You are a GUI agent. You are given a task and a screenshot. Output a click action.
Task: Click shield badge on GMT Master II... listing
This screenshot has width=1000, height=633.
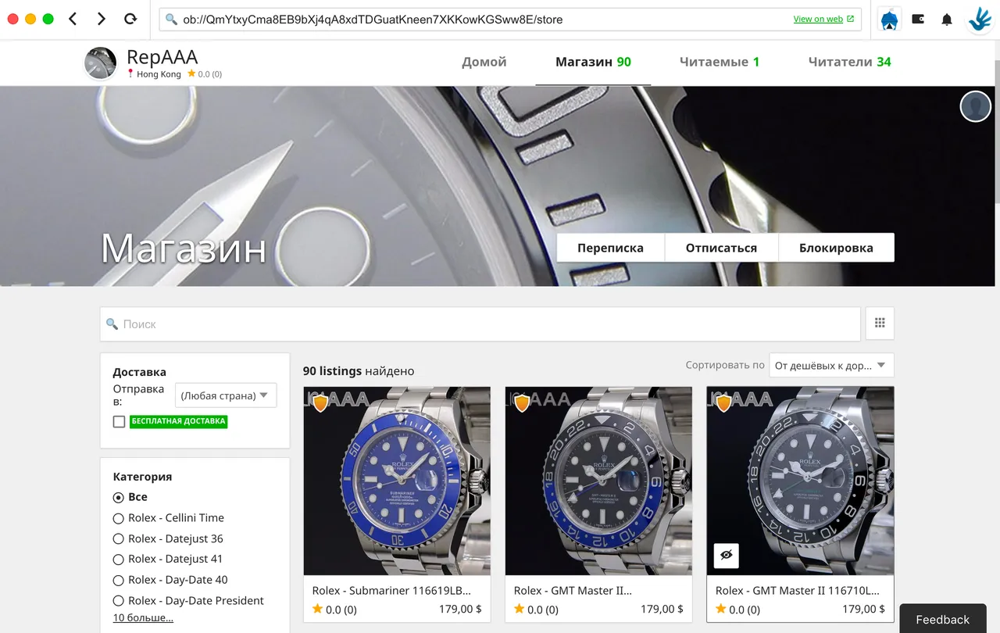point(522,403)
